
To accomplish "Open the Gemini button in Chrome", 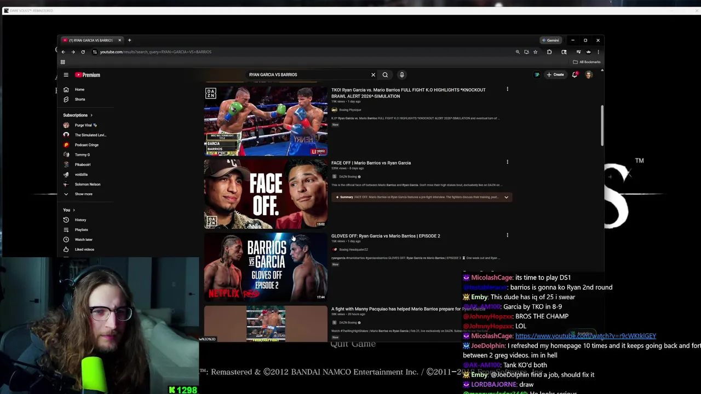I will coord(550,40).
